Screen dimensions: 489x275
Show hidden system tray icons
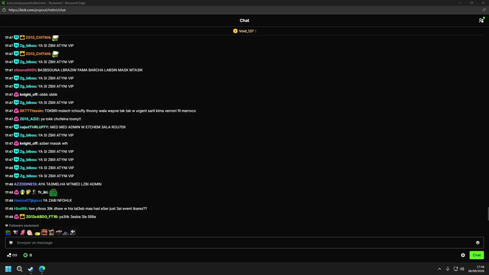439,269
